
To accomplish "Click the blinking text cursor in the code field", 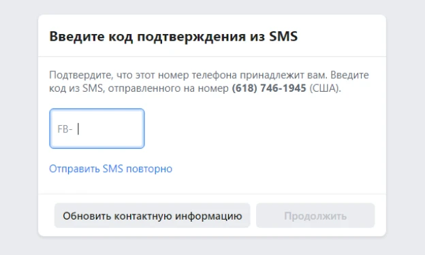I will [78, 129].
